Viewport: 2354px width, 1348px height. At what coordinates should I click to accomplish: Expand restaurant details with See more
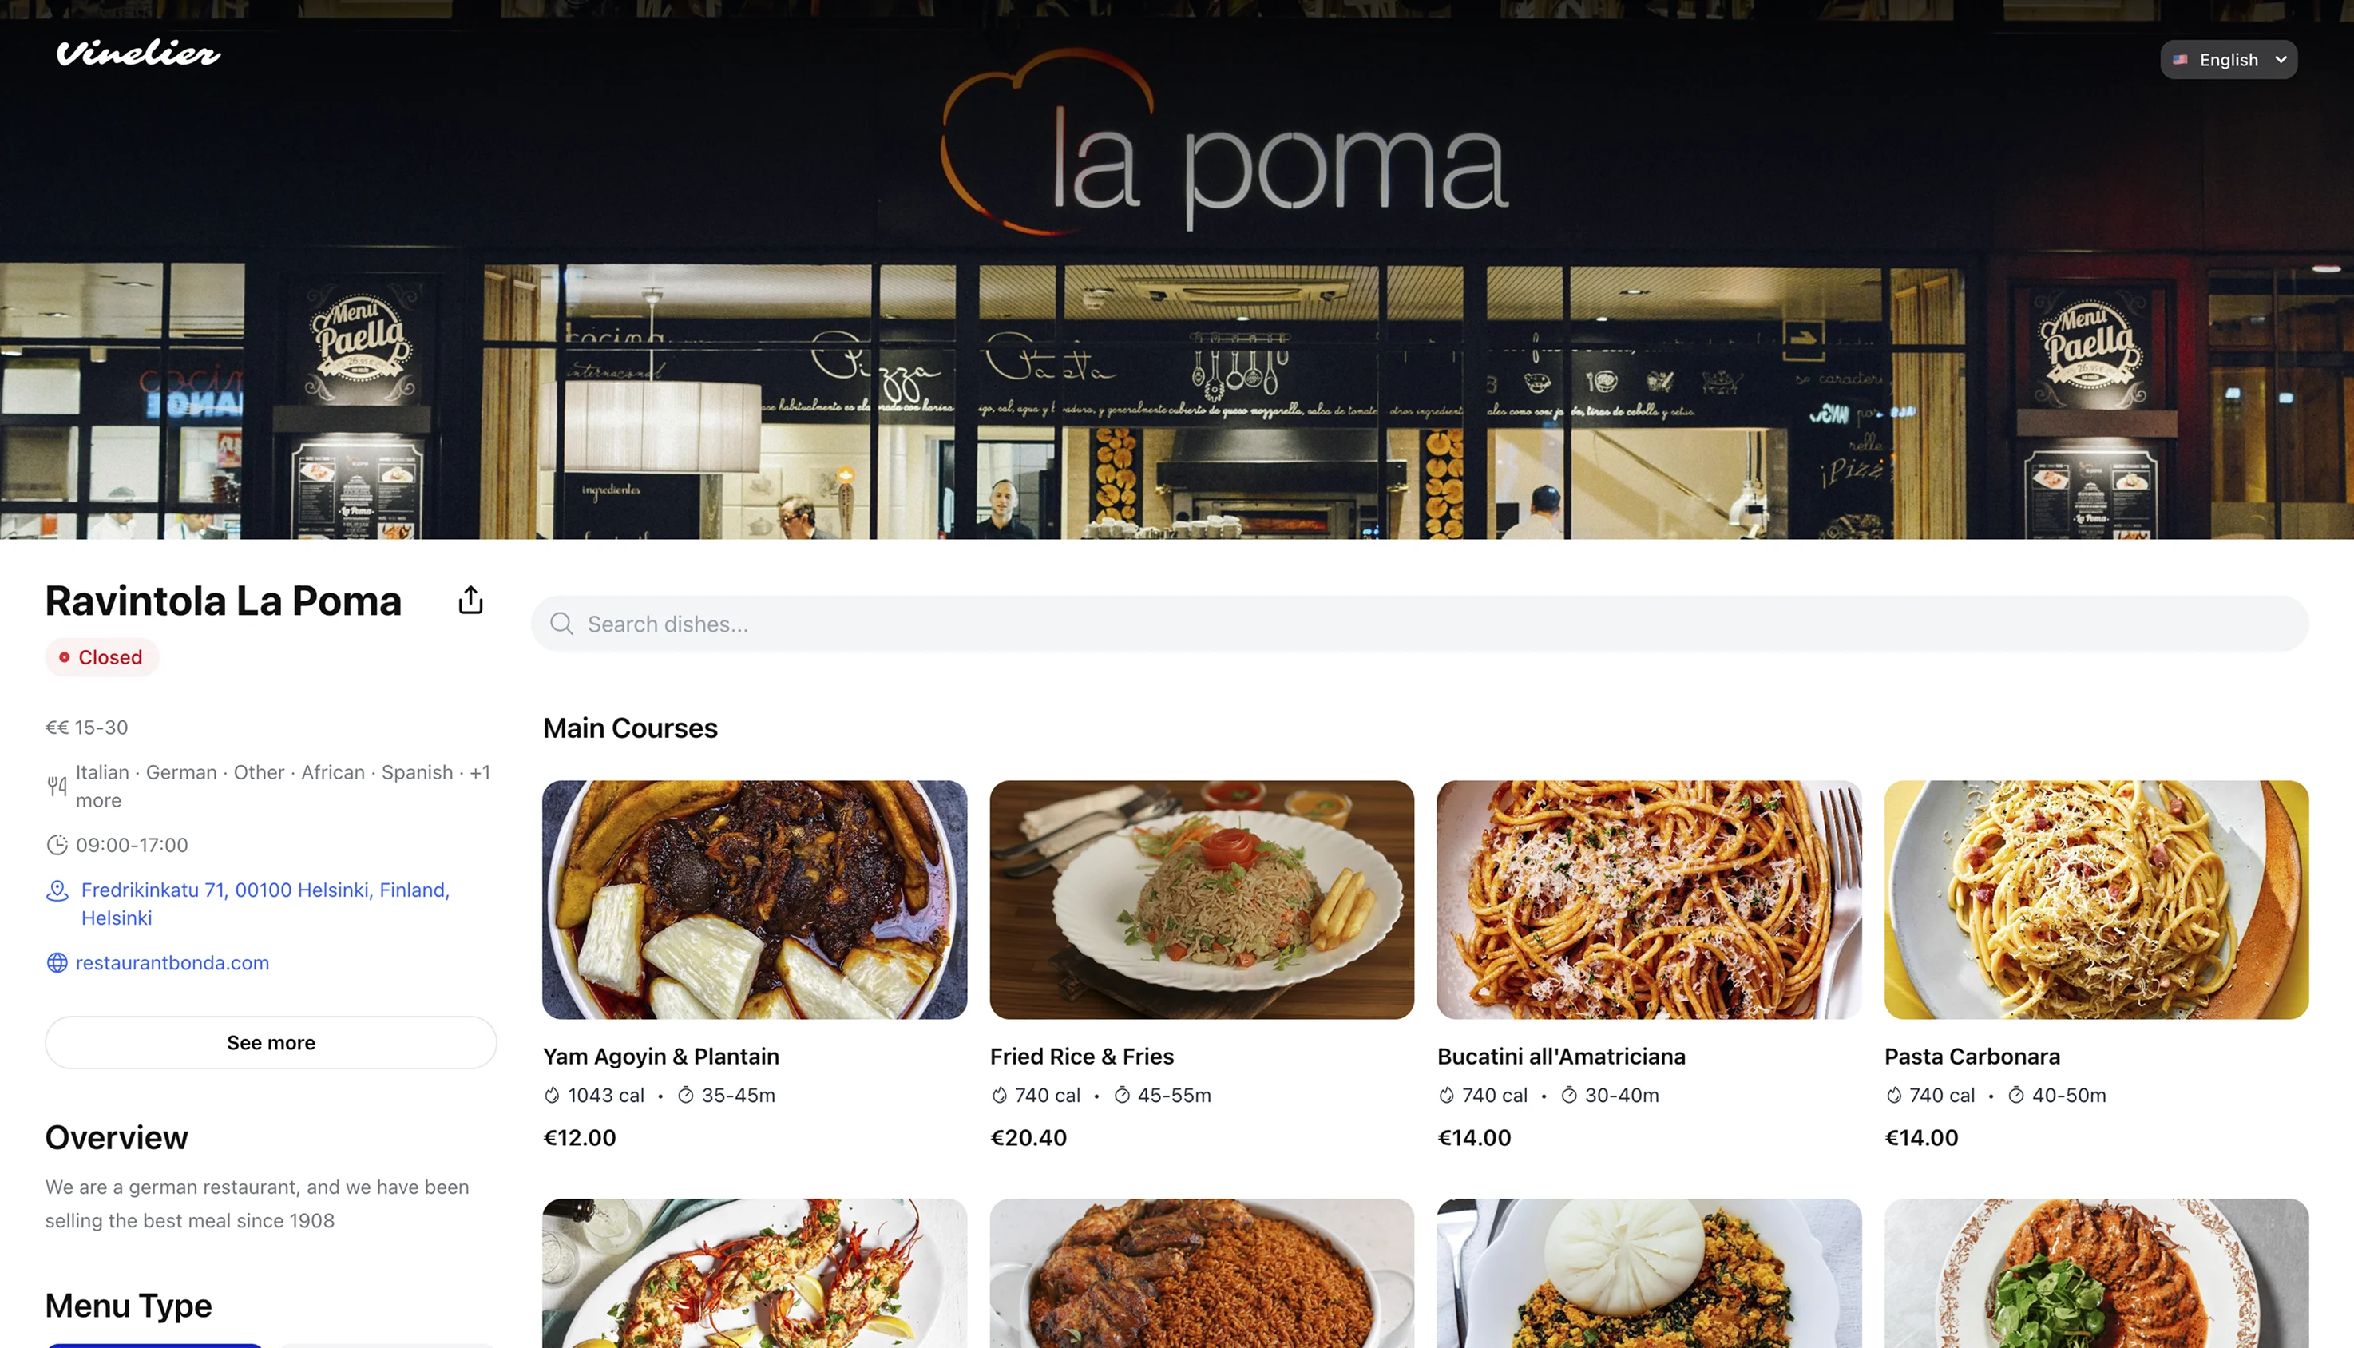(x=271, y=1042)
